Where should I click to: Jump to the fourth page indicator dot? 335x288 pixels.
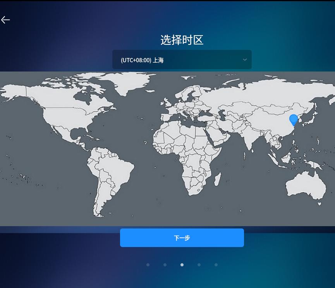point(199,265)
